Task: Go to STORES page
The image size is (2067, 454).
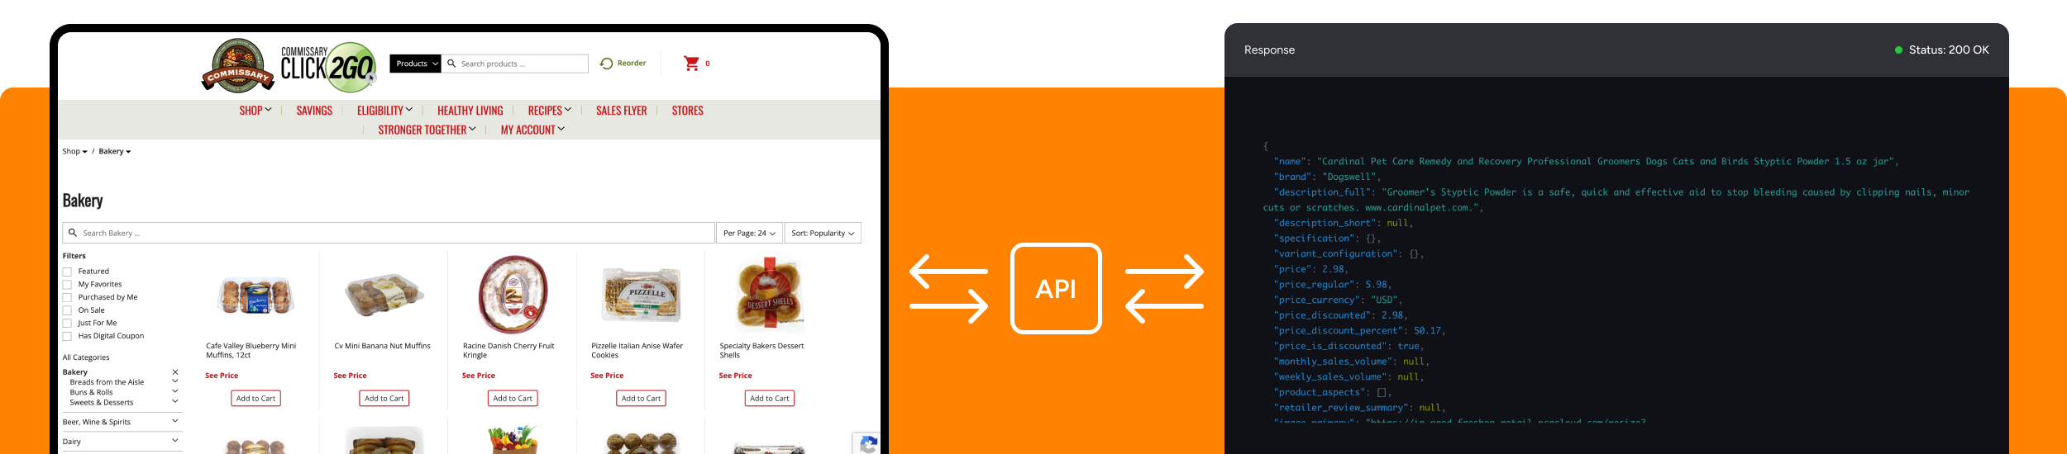Action: [687, 111]
